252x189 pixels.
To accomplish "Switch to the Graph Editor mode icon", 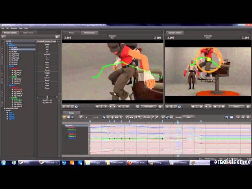I will tap(72, 117).
